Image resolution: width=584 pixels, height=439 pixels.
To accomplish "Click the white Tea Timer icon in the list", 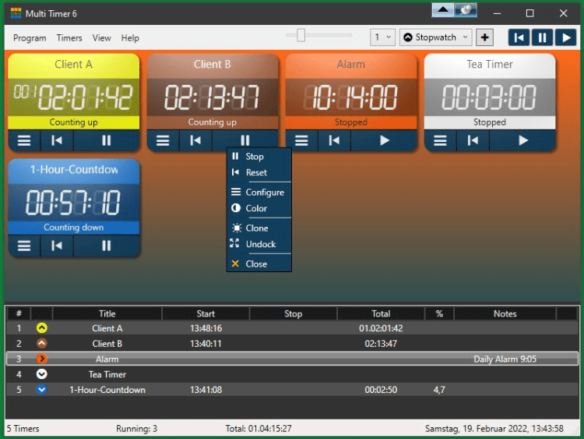I will point(42,374).
